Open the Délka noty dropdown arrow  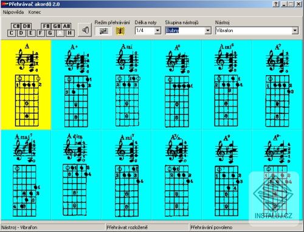pos(157,31)
